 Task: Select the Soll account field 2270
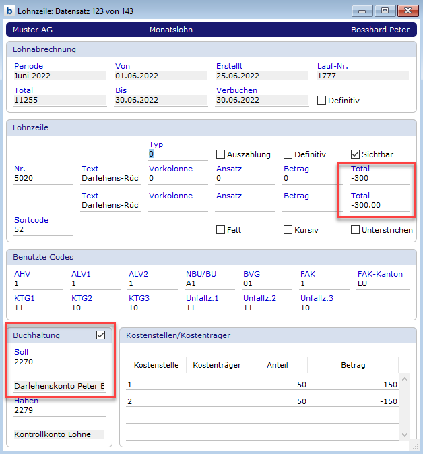[59, 362]
